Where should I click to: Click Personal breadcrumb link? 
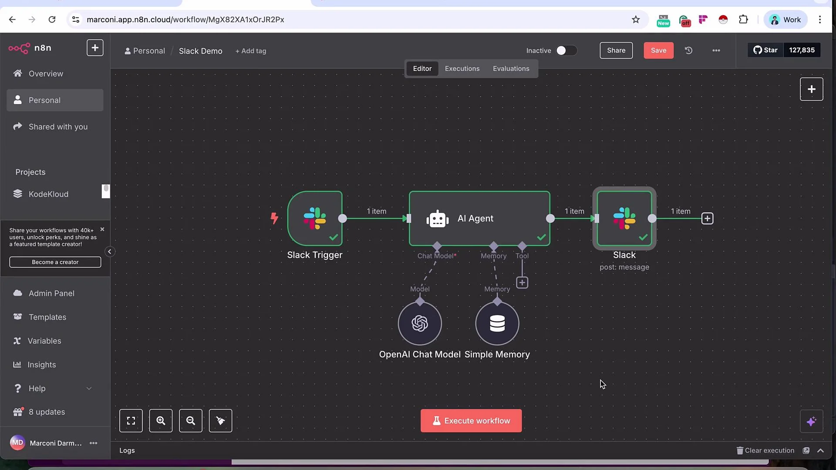pos(145,51)
